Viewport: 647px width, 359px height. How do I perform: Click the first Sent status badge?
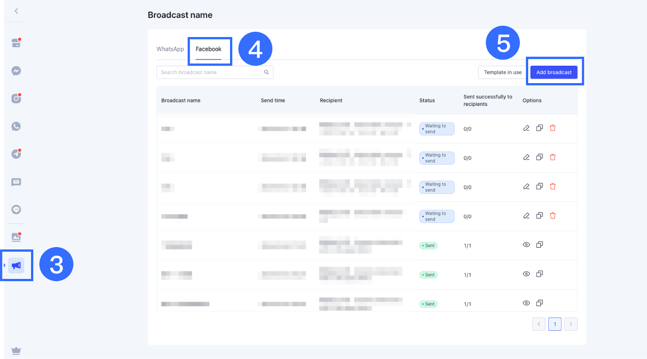[428, 246]
